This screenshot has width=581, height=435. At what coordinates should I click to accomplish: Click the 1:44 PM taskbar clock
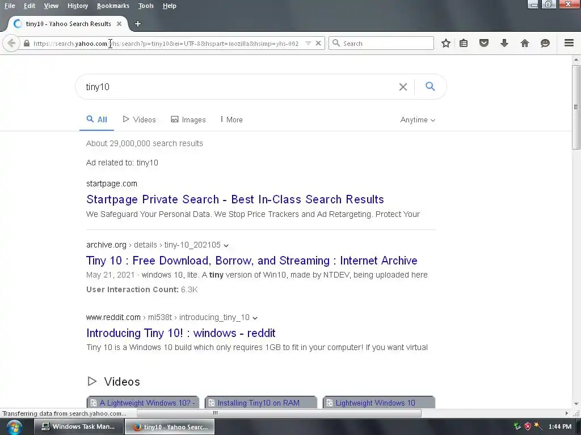tap(559, 427)
